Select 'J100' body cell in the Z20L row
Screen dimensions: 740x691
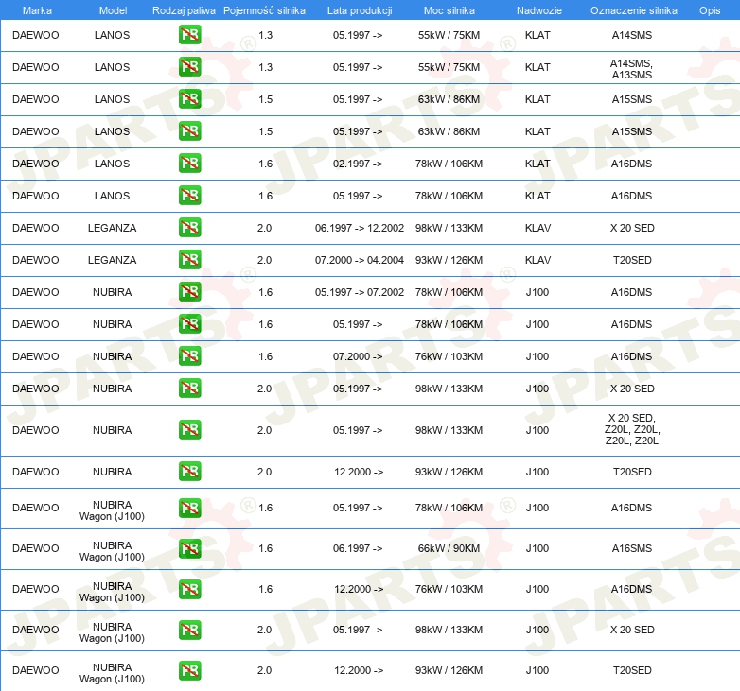pyautogui.click(x=537, y=430)
